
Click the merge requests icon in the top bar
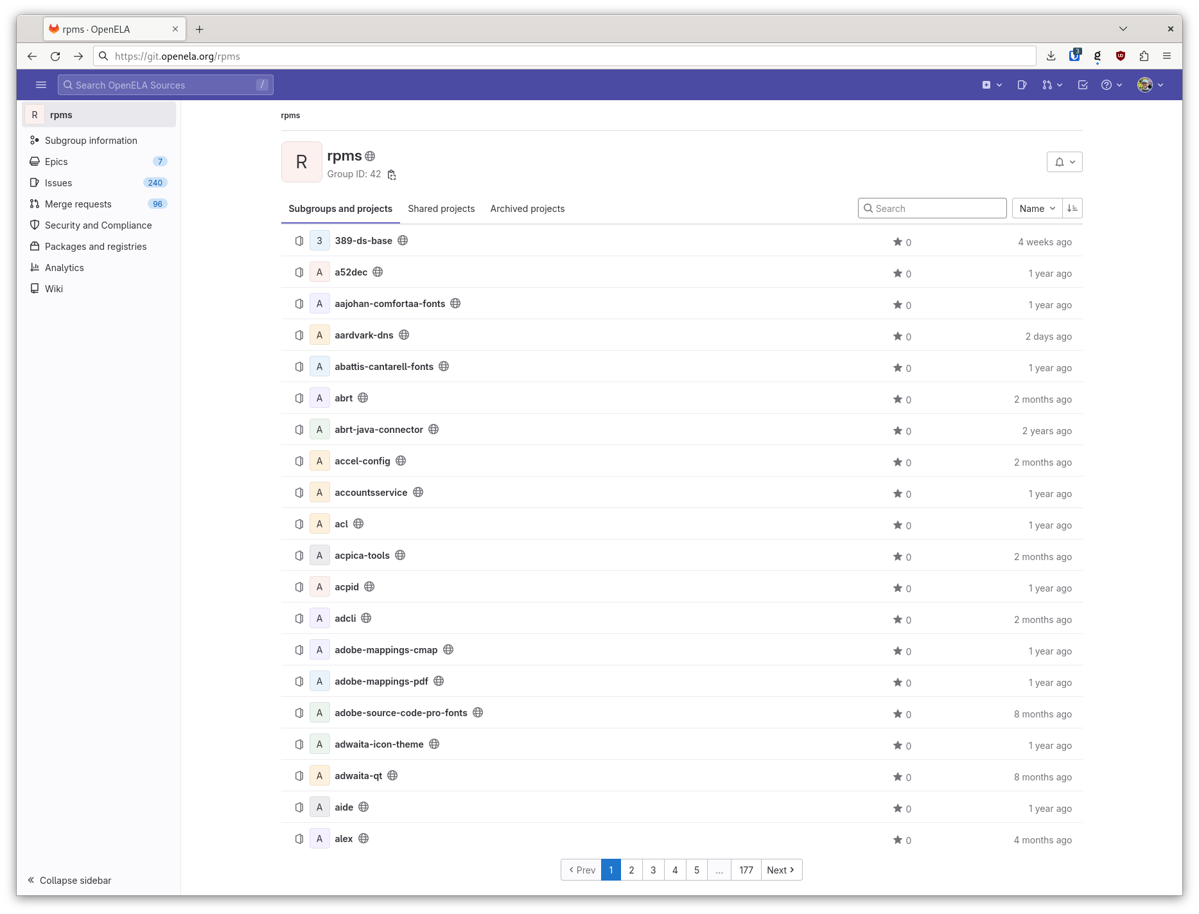click(1046, 84)
